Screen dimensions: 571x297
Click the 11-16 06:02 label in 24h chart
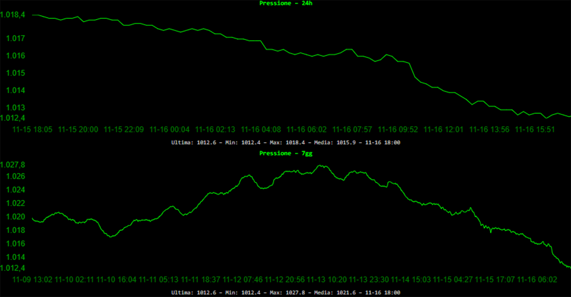pos(307,130)
